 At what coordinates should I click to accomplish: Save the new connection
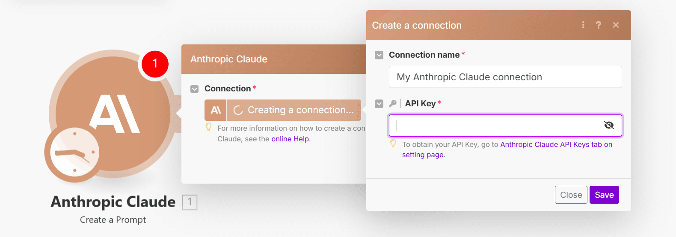pos(604,195)
